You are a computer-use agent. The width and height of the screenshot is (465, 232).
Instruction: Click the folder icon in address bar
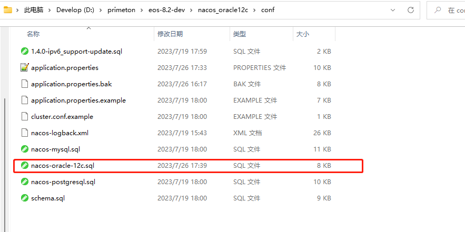[x=8, y=10]
